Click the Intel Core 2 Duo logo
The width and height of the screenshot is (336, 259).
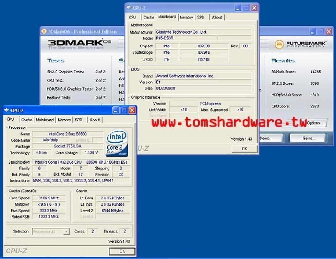point(117,143)
